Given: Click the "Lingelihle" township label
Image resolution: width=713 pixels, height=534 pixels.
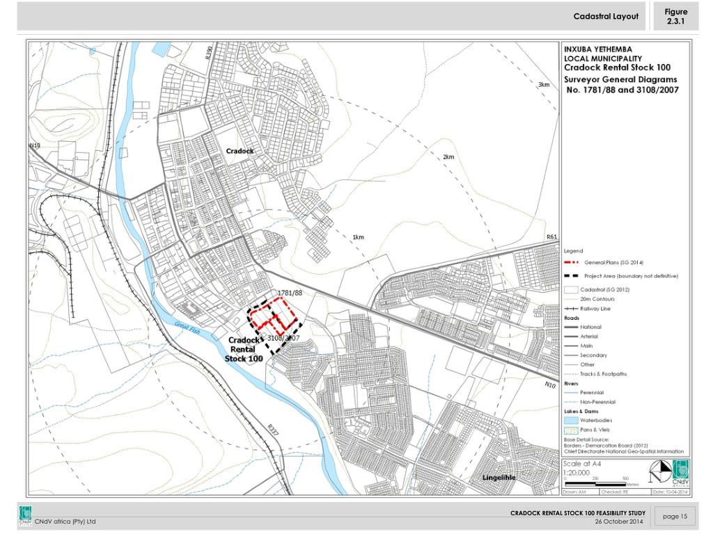Looking at the screenshot, I should coord(499,478).
